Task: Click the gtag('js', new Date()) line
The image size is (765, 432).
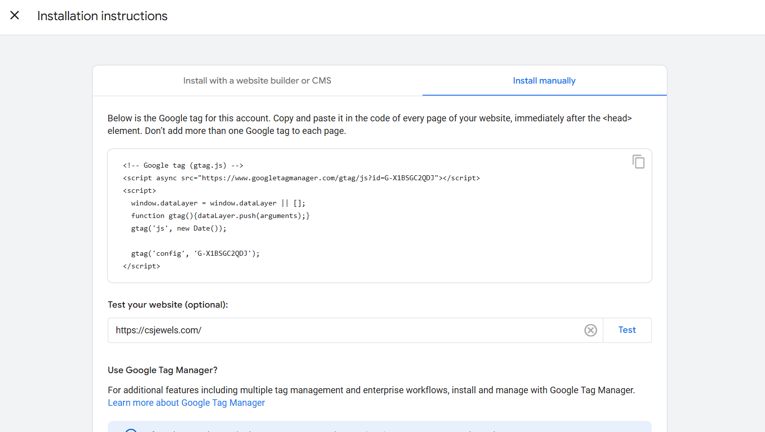Action: coord(179,228)
